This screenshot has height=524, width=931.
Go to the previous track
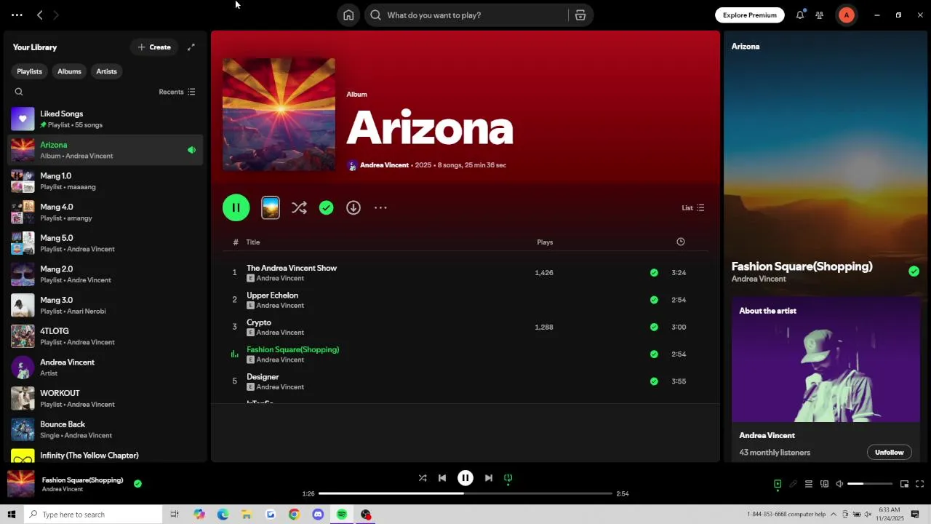click(x=442, y=478)
